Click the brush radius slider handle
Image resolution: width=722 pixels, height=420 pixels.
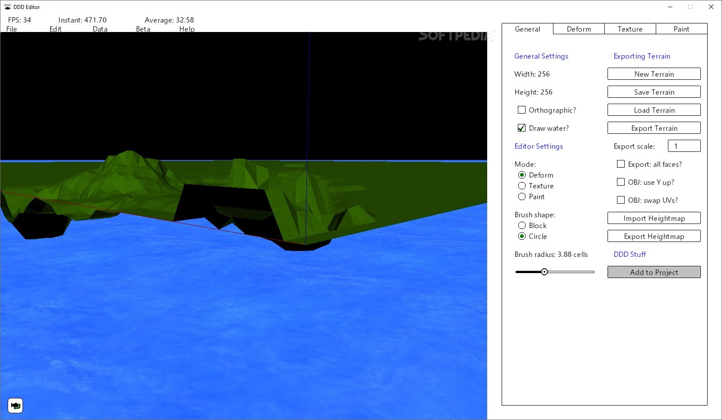coord(544,272)
